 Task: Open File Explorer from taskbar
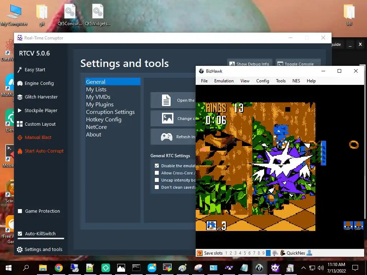43,268
